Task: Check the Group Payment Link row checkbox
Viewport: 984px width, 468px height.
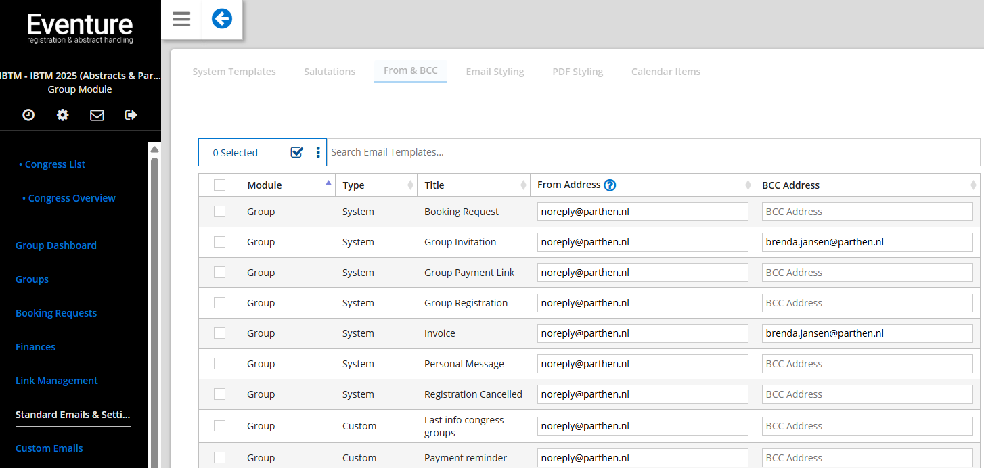Action: click(219, 272)
